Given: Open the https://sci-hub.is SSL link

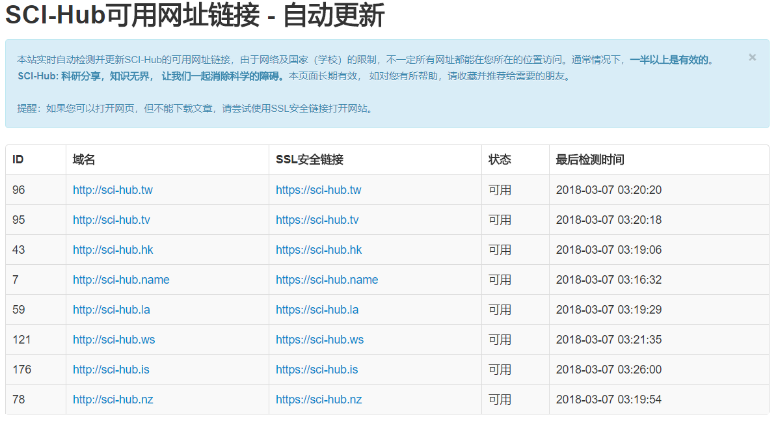Looking at the screenshot, I should pyautogui.click(x=315, y=369).
